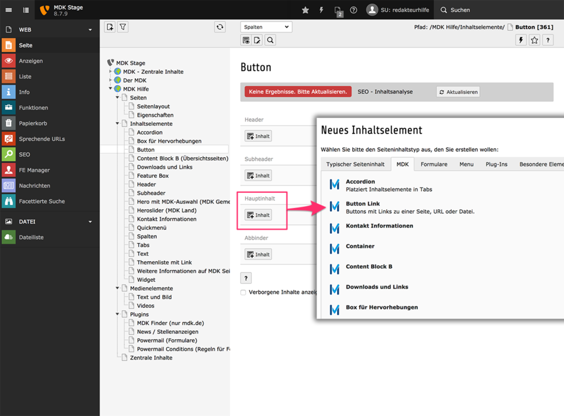Click question mark button below Abbinder
Screen dimensions: 564x416
[x=246, y=278]
